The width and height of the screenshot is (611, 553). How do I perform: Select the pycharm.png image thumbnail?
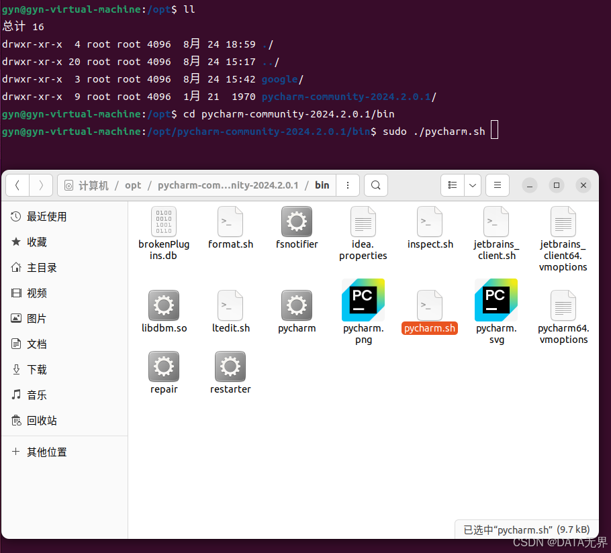point(363,300)
